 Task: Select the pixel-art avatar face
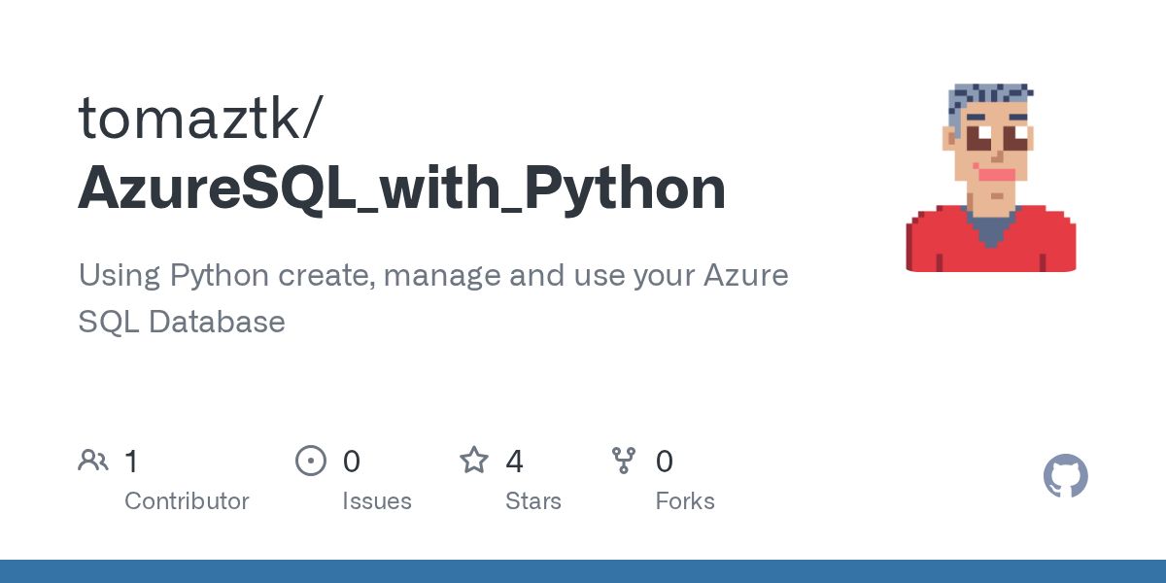click(991, 146)
